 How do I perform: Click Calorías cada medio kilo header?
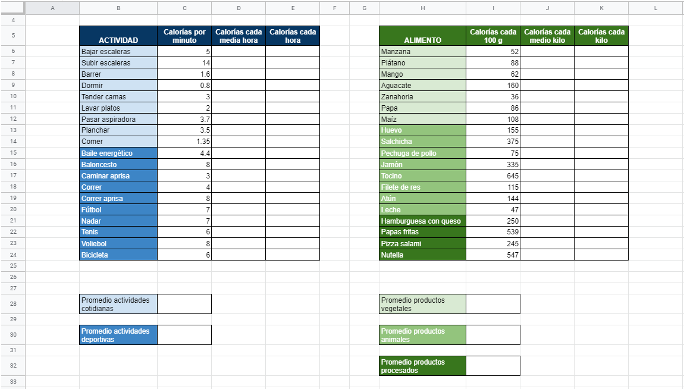click(x=547, y=36)
